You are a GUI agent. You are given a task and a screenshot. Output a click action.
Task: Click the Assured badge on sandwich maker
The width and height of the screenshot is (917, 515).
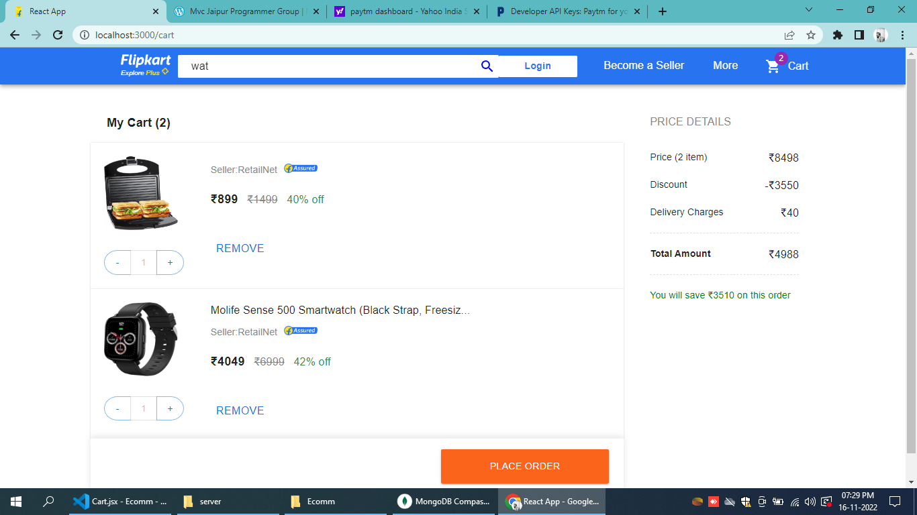coord(300,168)
